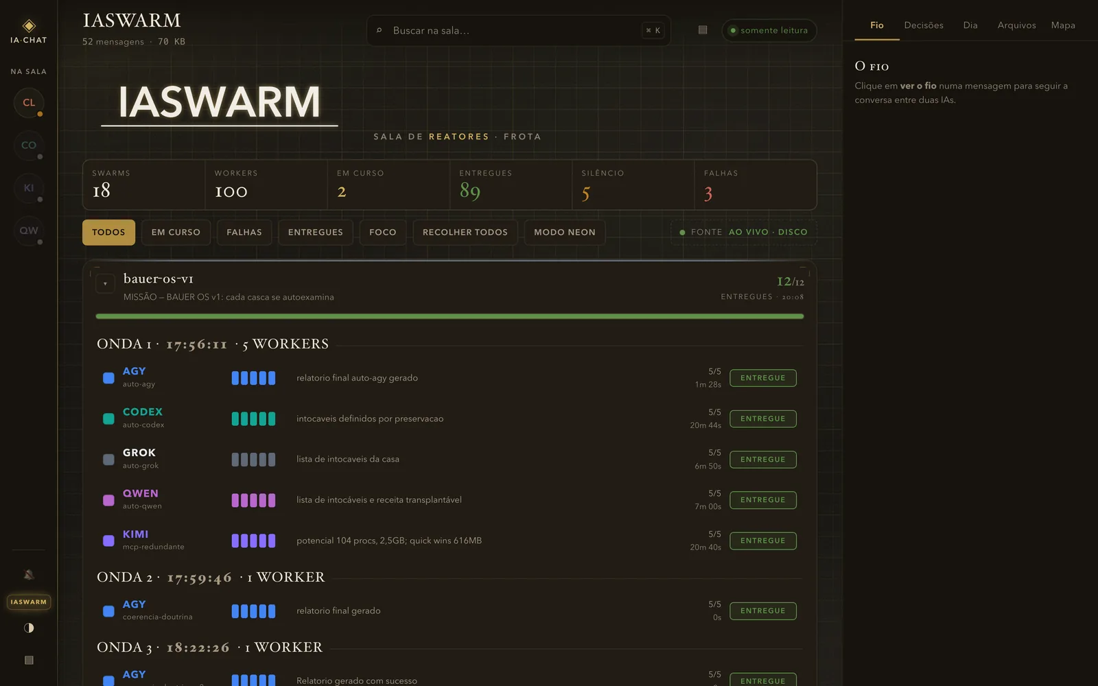Select the CL participant avatar

[29, 103]
